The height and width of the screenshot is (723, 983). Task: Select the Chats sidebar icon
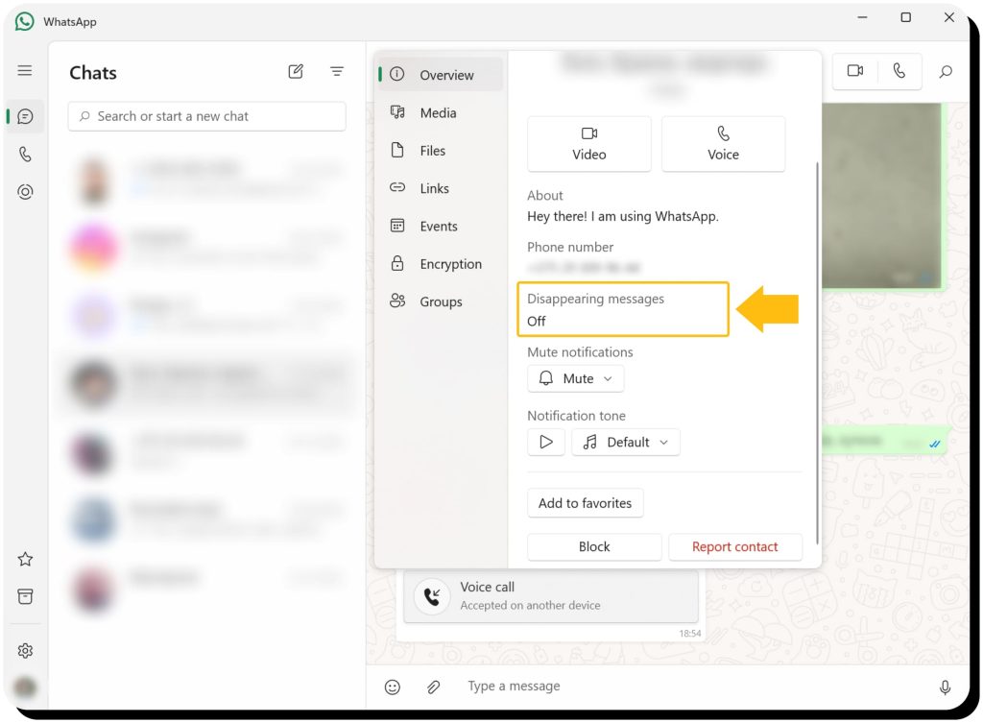point(25,116)
